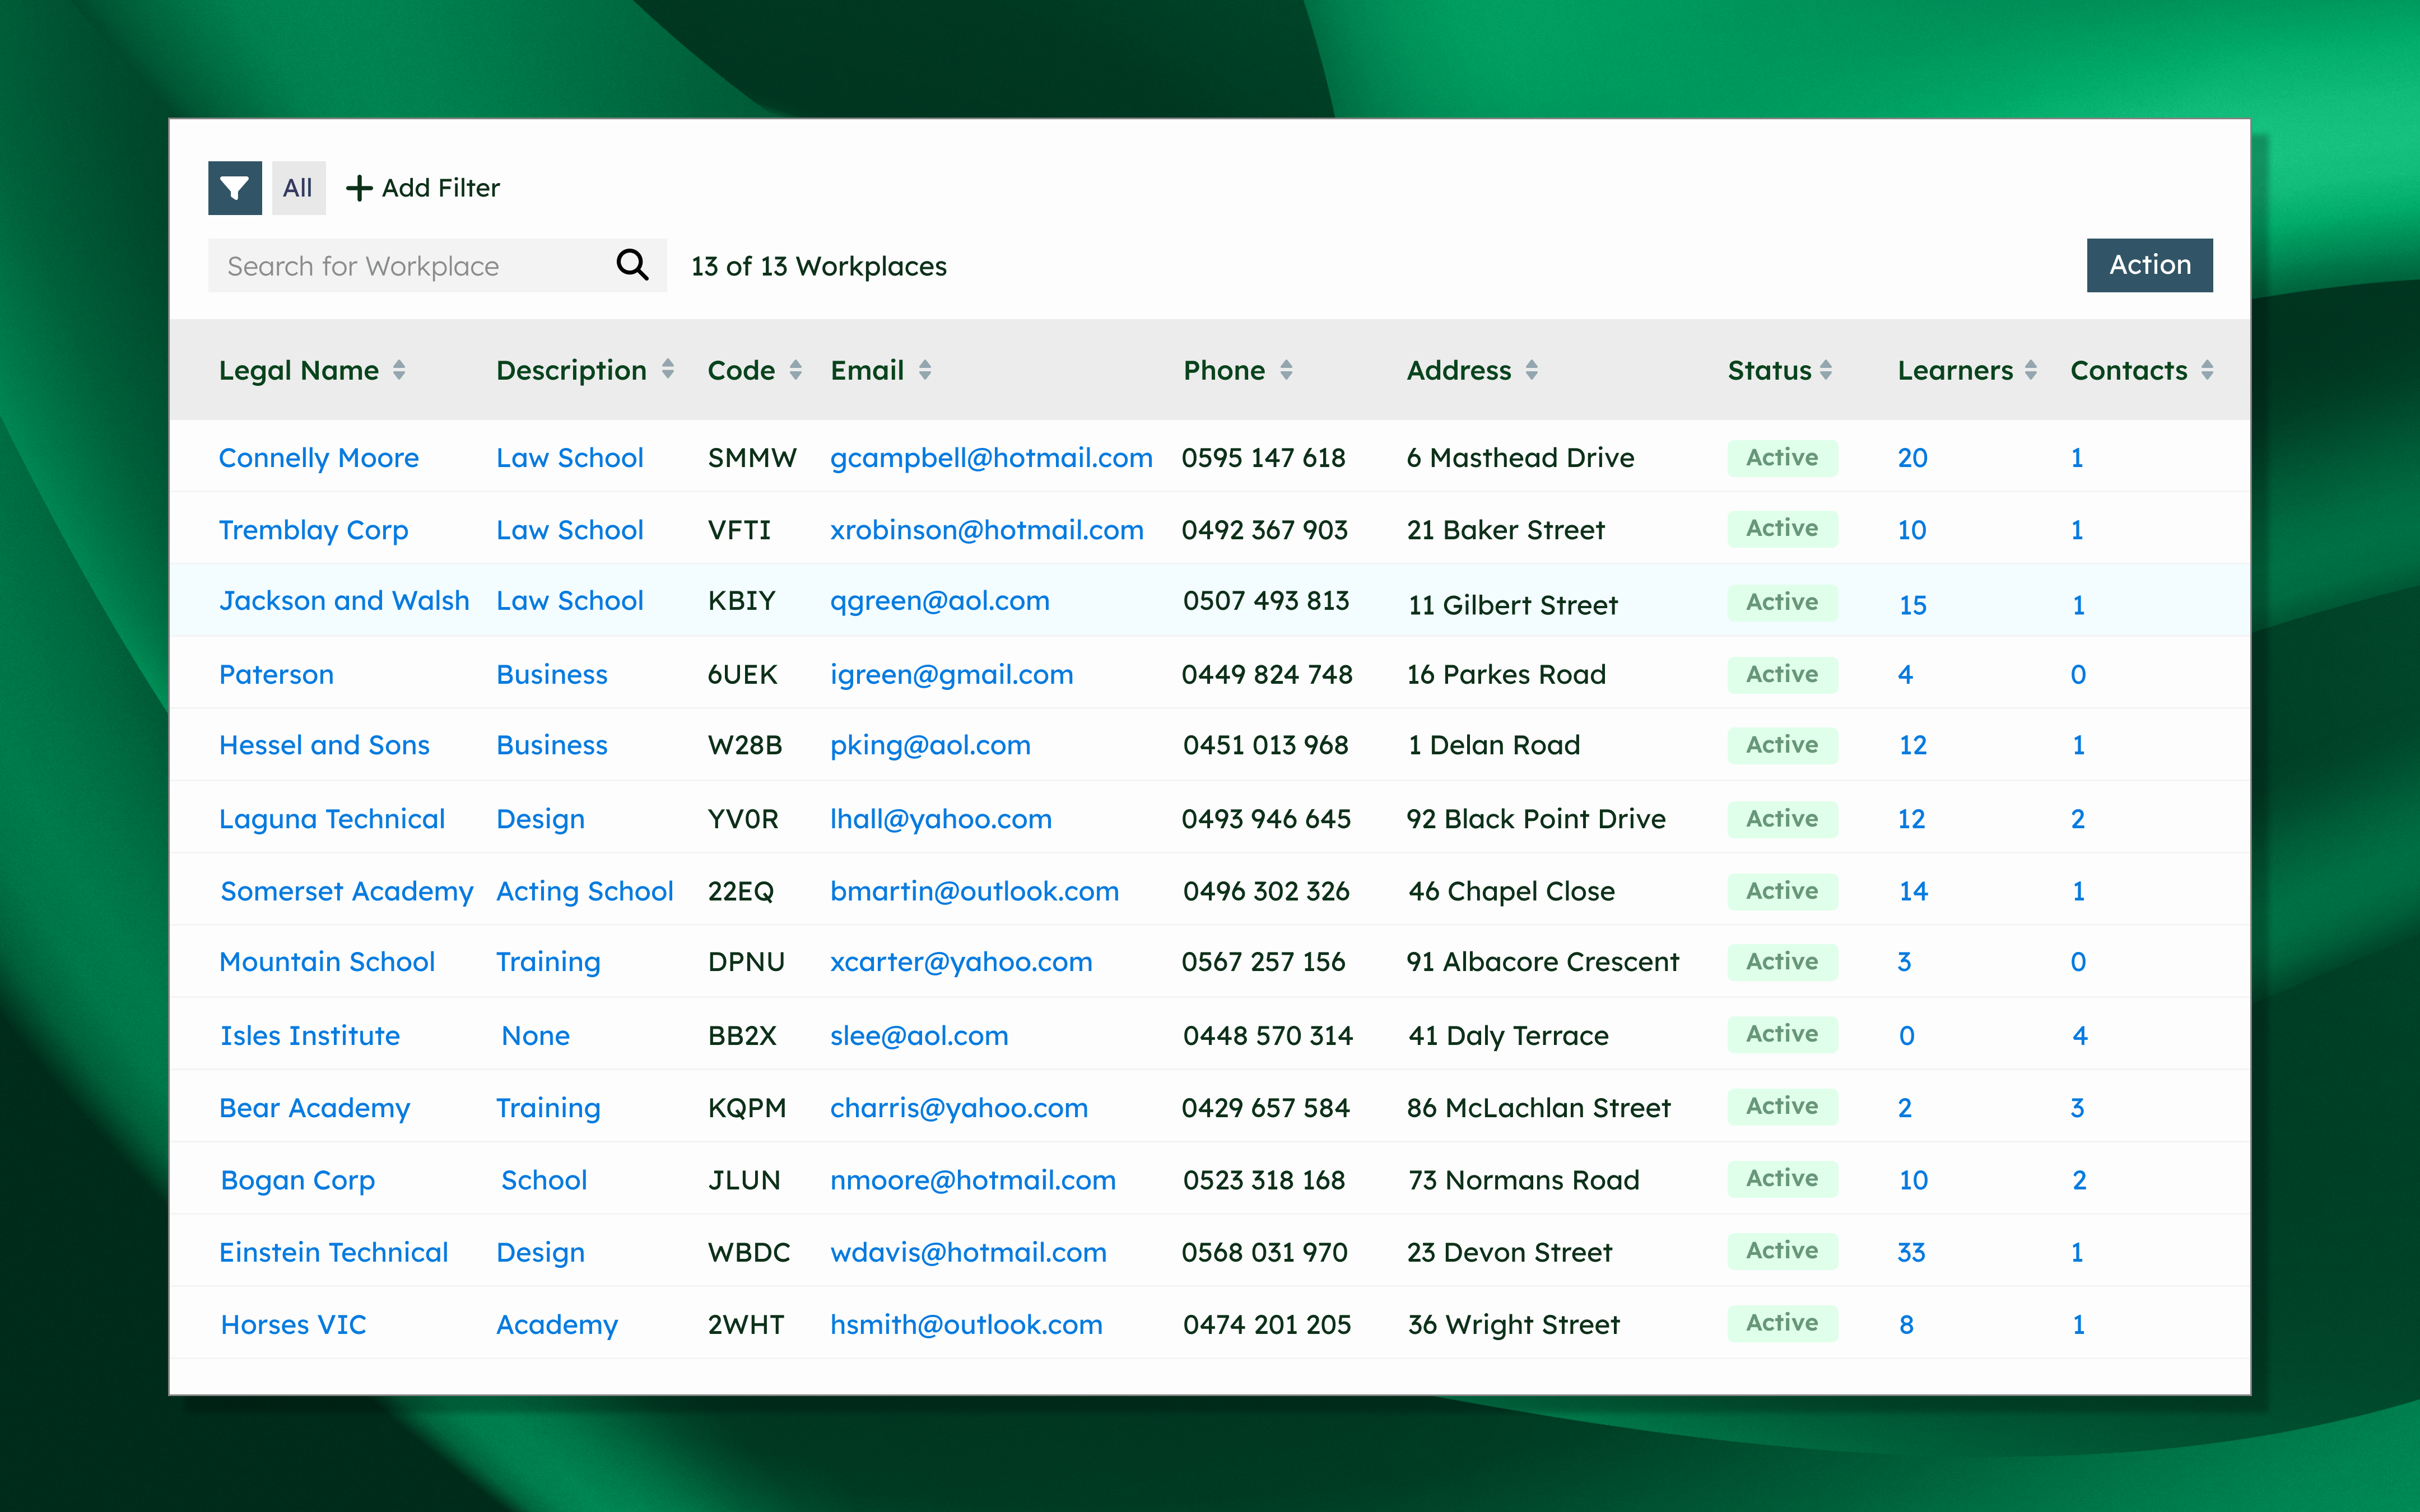
Task: Click email bmartin@outlook.com
Action: (974, 891)
